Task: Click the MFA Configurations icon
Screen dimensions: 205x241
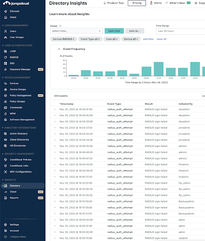Action: coord(6,172)
